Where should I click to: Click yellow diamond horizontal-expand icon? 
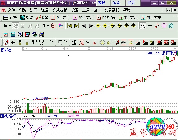pos(112,26)
